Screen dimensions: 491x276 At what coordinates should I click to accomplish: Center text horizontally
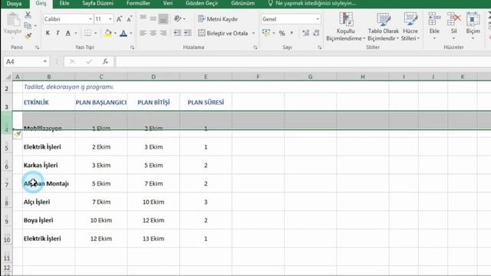click(x=153, y=33)
